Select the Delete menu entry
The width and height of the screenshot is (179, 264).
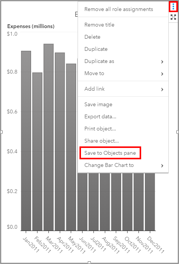point(92,37)
